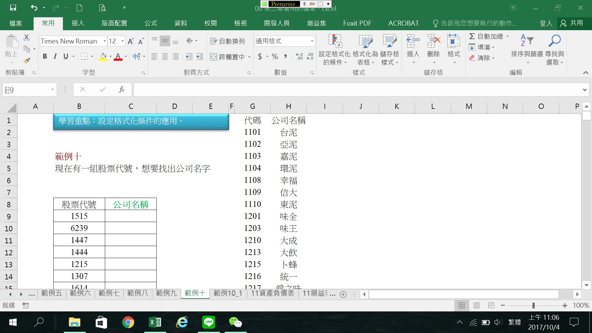The height and width of the screenshot is (333, 592).
Task: Click 登入 sign in link
Action: pos(546,23)
